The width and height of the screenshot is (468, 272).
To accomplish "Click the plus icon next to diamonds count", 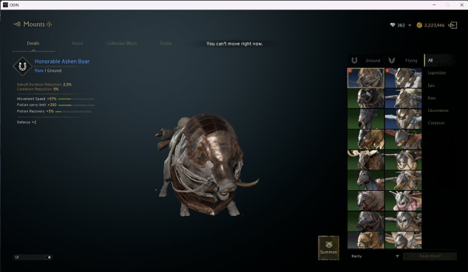I will pyautogui.click(x=410, y=25).
